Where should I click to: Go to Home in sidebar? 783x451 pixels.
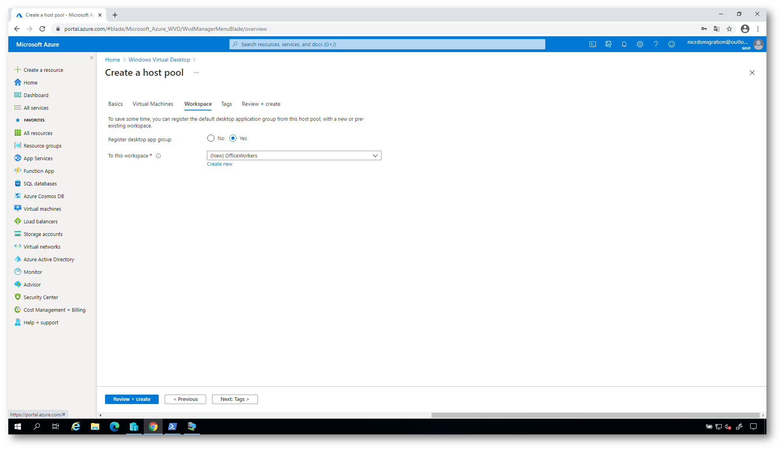26,82
